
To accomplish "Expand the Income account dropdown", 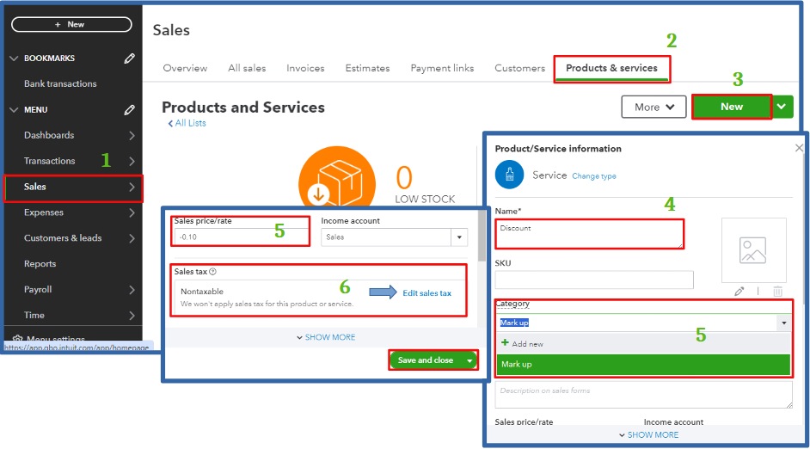I will click(459, 237).
